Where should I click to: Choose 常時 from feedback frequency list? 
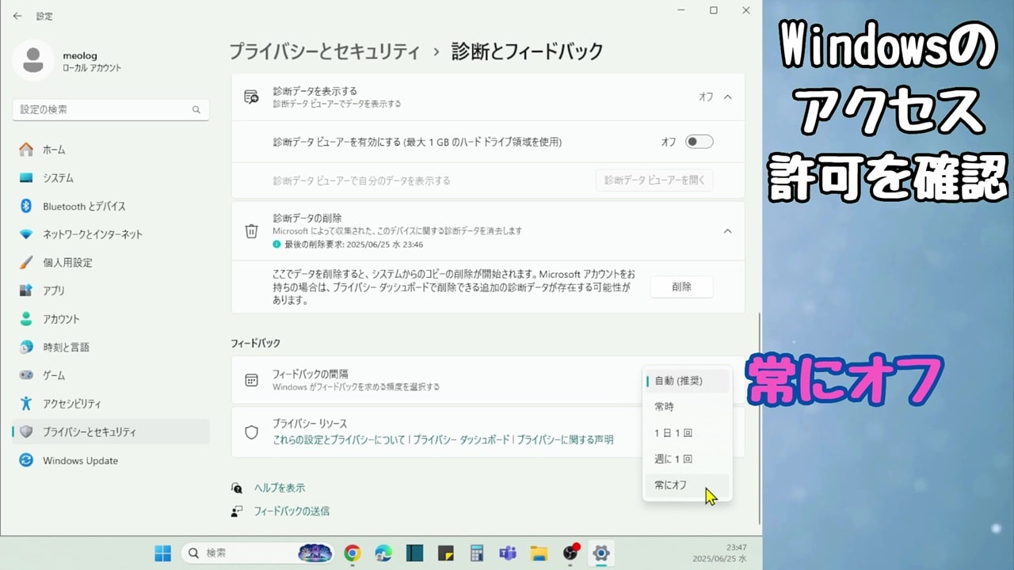point(687,407)
